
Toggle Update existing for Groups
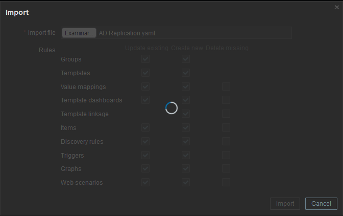[145, 59]
